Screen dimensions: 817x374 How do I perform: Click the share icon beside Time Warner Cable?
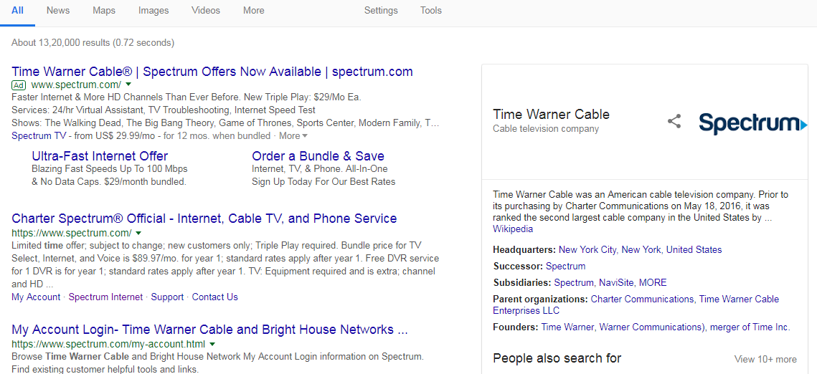coord(674,122)
